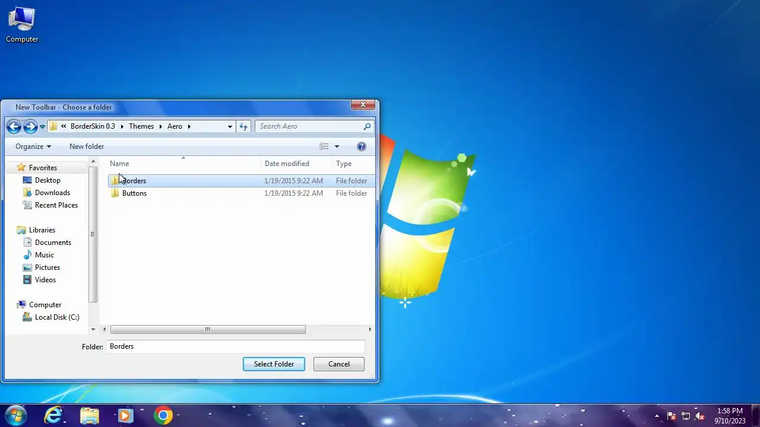The height and width of the screenshot is (427, 760).
Task: Click the horizontal scrollbar left arrow
Action: click(x=104, y=330)
